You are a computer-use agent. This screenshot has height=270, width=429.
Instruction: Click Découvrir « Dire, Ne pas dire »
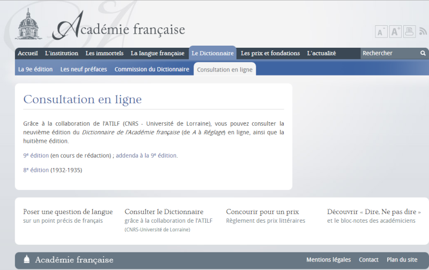click(374, 211)
